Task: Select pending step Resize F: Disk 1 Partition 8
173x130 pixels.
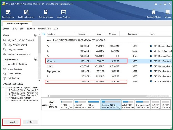Action: pos(23,90)
